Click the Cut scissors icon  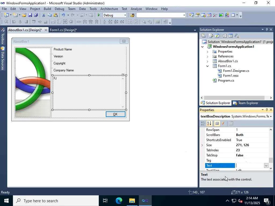click(x=44, y=15)
